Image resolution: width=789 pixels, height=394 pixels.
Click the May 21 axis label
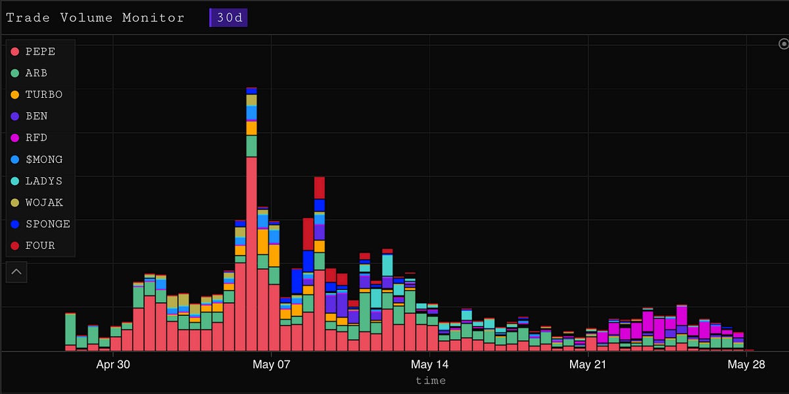click(x=588, y=364)
